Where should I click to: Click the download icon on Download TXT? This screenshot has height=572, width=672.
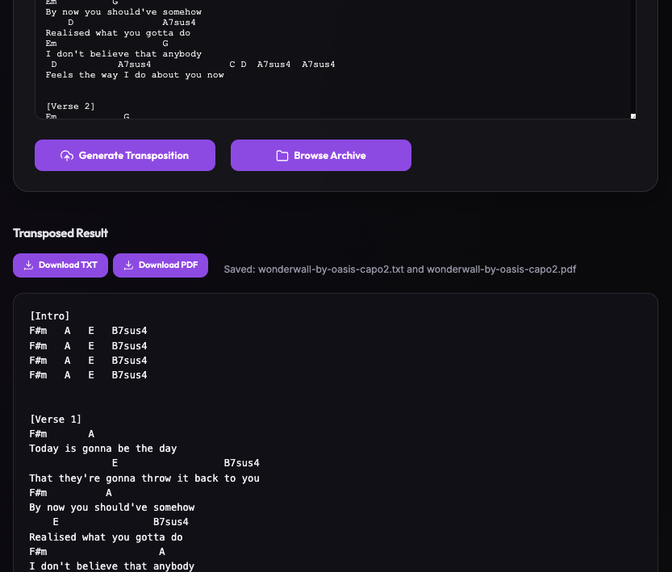[28, 265]
